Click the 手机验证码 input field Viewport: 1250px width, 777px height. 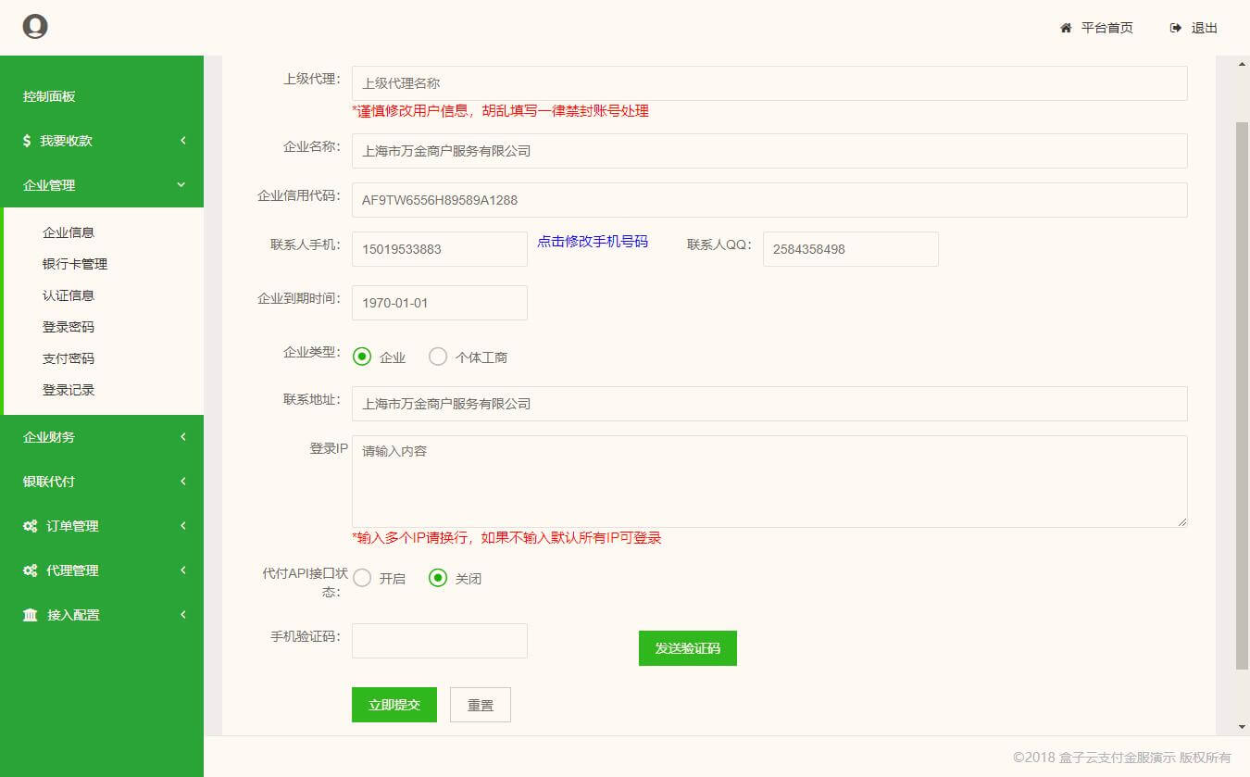(439, 641)
